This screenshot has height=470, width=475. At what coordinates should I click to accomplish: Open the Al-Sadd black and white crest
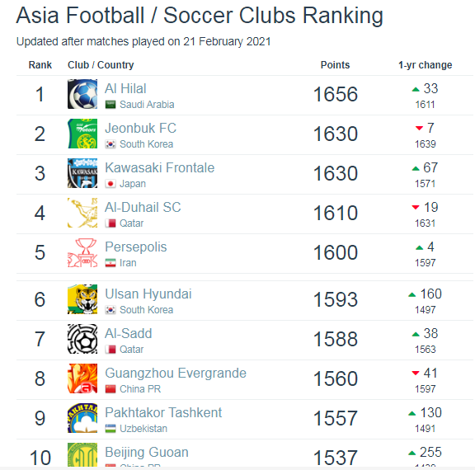[x=82, y=339]
